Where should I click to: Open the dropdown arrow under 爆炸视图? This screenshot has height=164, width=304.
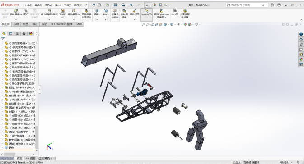[135, 19]
